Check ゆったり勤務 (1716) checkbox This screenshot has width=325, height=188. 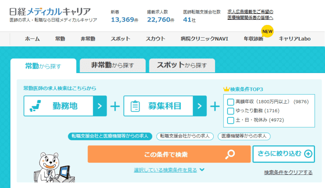coord(231,111)
